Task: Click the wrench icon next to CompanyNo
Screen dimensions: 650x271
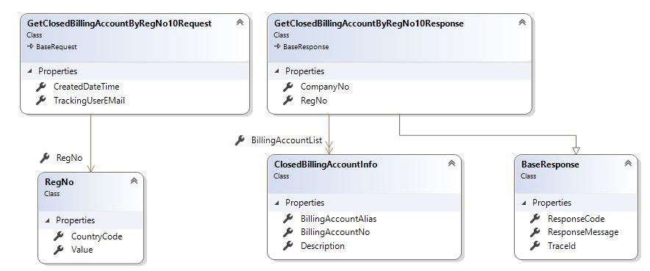Action: click(x=287, y=87)
